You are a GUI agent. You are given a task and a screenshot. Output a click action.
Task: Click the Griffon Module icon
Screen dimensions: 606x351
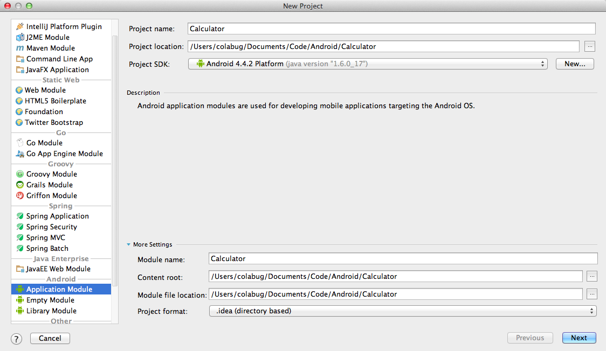tap(20, 195)
